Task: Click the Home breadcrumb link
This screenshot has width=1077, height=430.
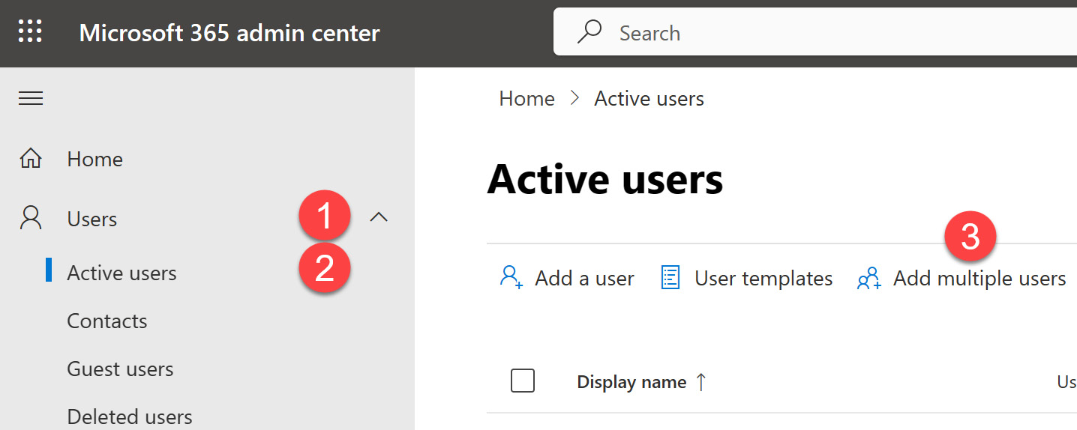Action: pos(527,99)
